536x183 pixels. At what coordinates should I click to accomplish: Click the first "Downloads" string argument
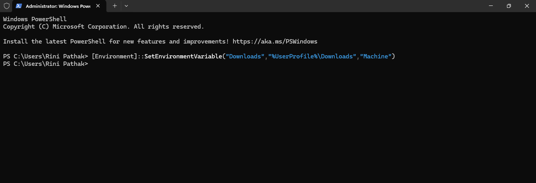pos(245,56)
